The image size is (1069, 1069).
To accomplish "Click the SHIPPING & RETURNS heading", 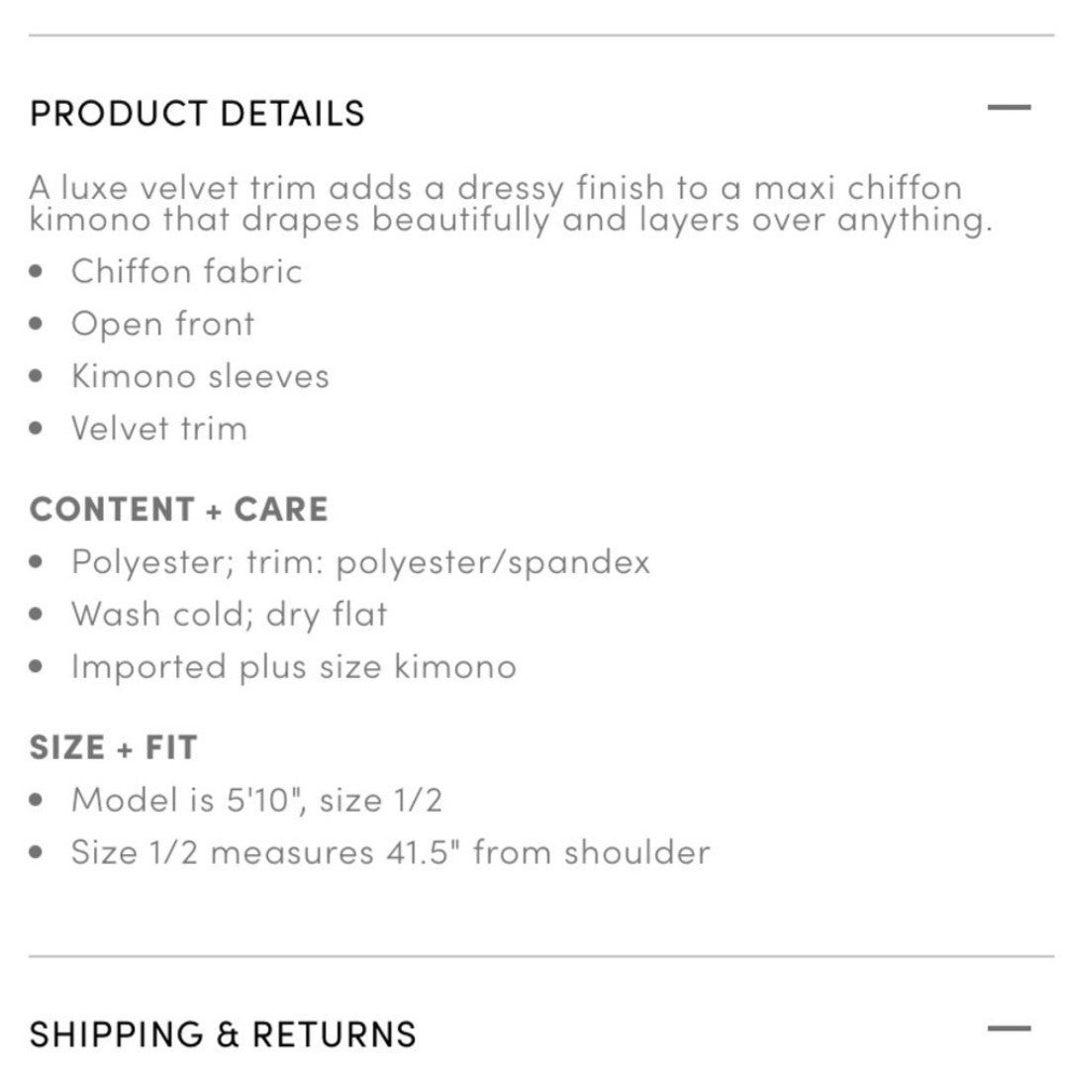I will [x=223, y=1034].
